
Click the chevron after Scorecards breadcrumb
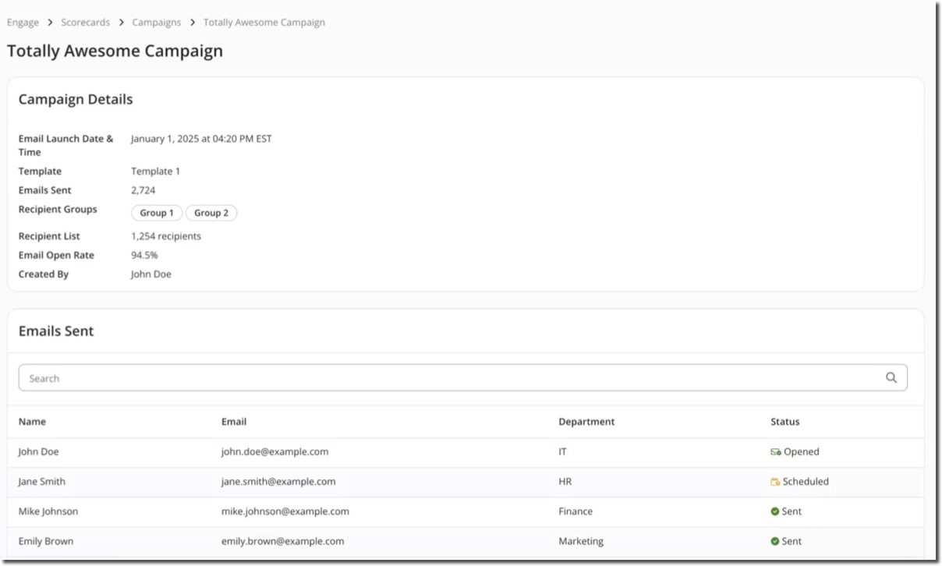tap(122, 23)
